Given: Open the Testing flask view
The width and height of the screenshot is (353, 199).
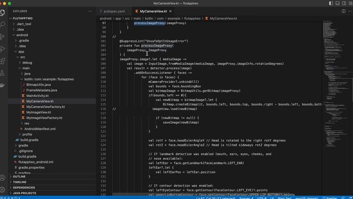Looking at the screenshot, I should (2, 73).
